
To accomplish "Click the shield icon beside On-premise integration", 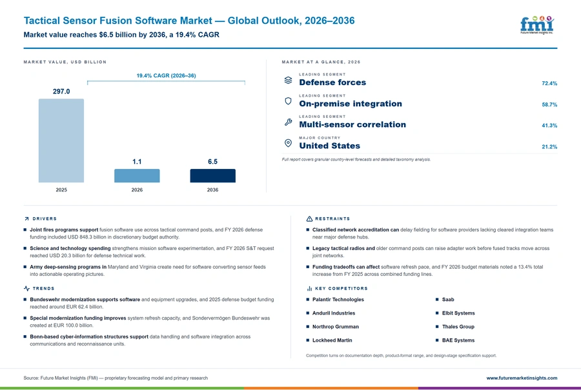I will point(289,101).
